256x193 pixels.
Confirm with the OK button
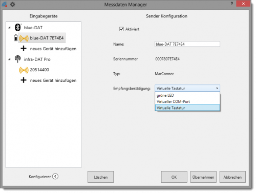pyautogui.click(x=174, y=177)
